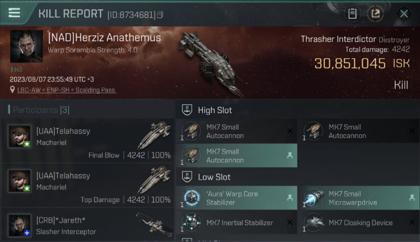420x242 pixels.
Task: Select the highlighted MK7 Small Autocannon
Action: 236,156
